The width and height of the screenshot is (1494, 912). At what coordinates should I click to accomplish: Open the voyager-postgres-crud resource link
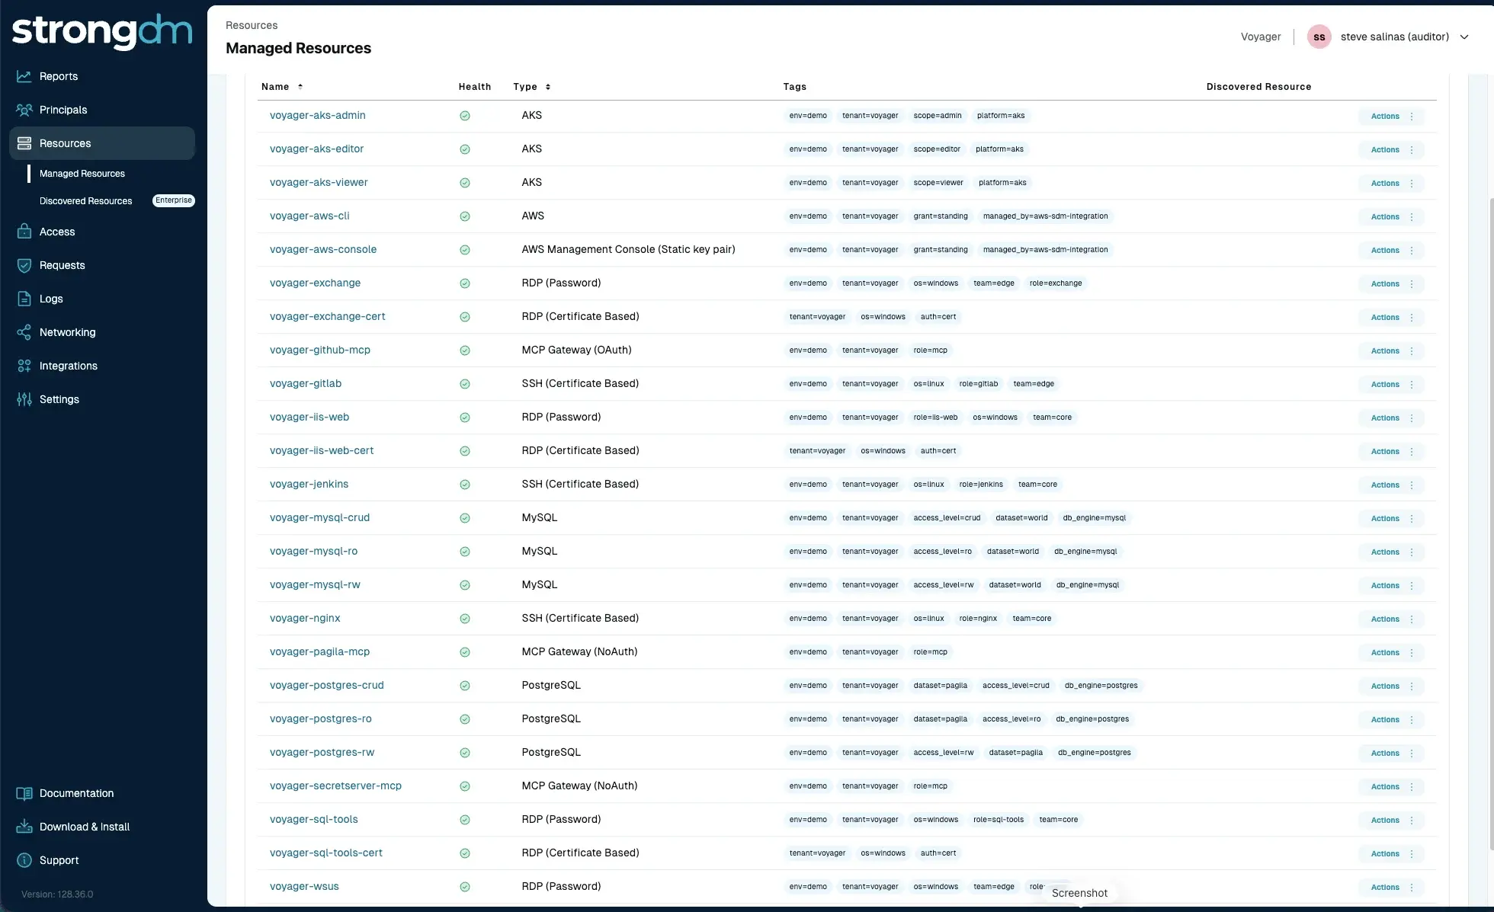point(327,685)
